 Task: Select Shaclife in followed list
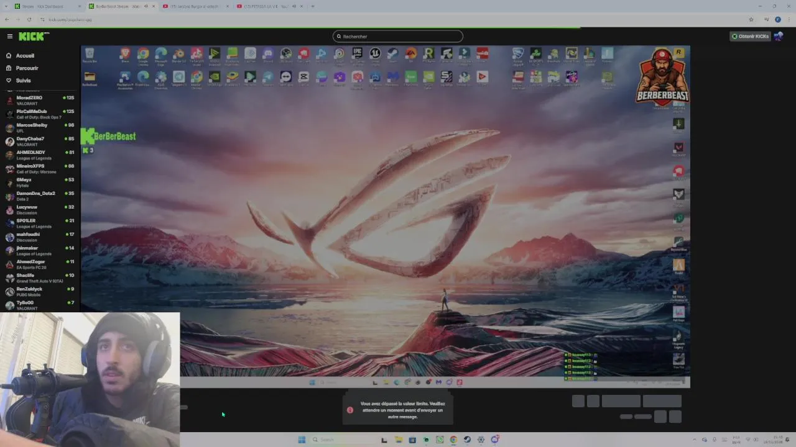point(40,278)
